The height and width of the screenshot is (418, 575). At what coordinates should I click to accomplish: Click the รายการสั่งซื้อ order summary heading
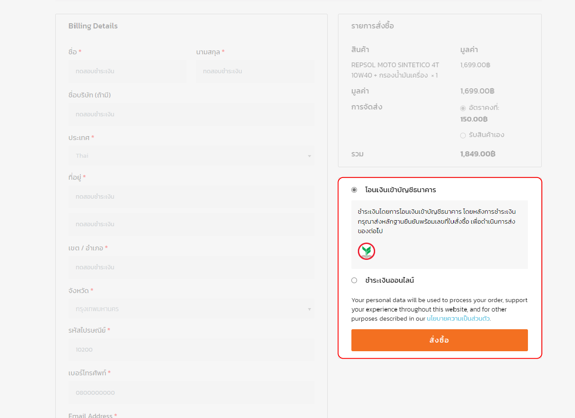pyautogui.click(x=373, y=26)
